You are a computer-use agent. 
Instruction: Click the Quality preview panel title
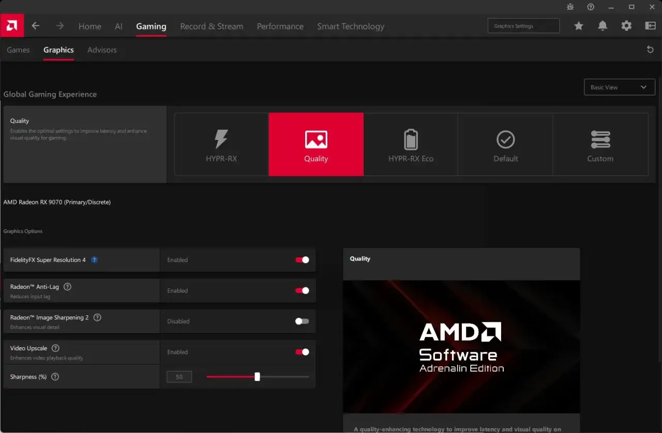tap(360, 259)
